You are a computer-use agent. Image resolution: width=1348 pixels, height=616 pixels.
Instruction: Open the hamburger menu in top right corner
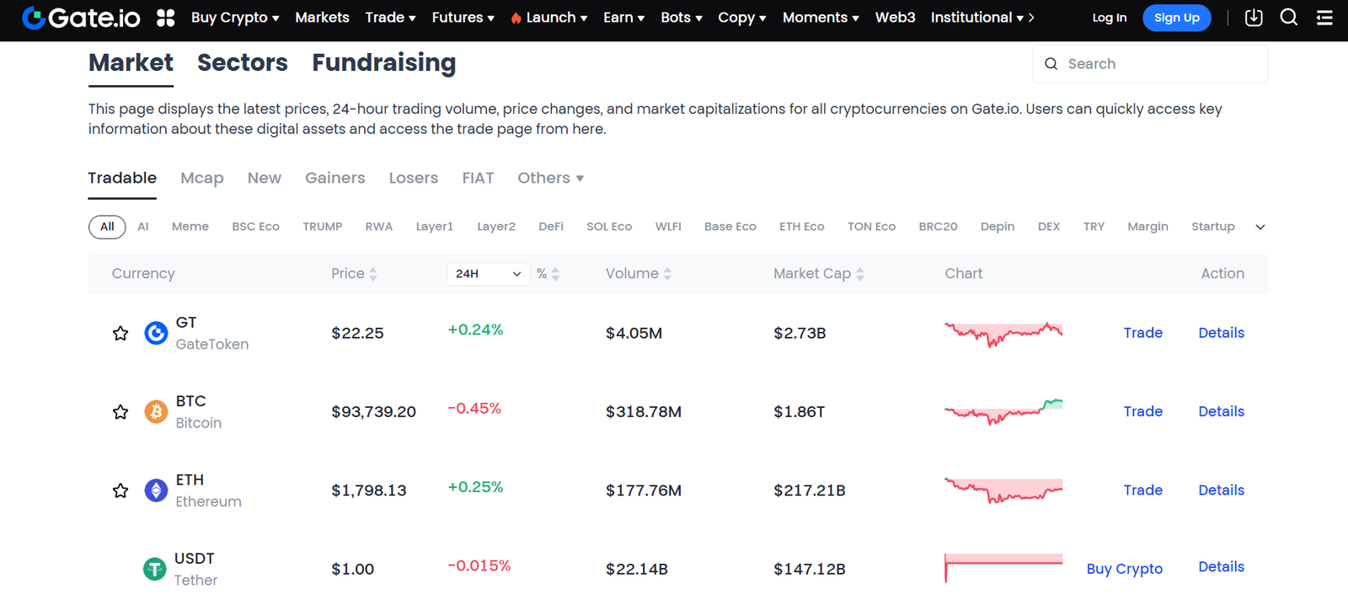coord(1324,17)
